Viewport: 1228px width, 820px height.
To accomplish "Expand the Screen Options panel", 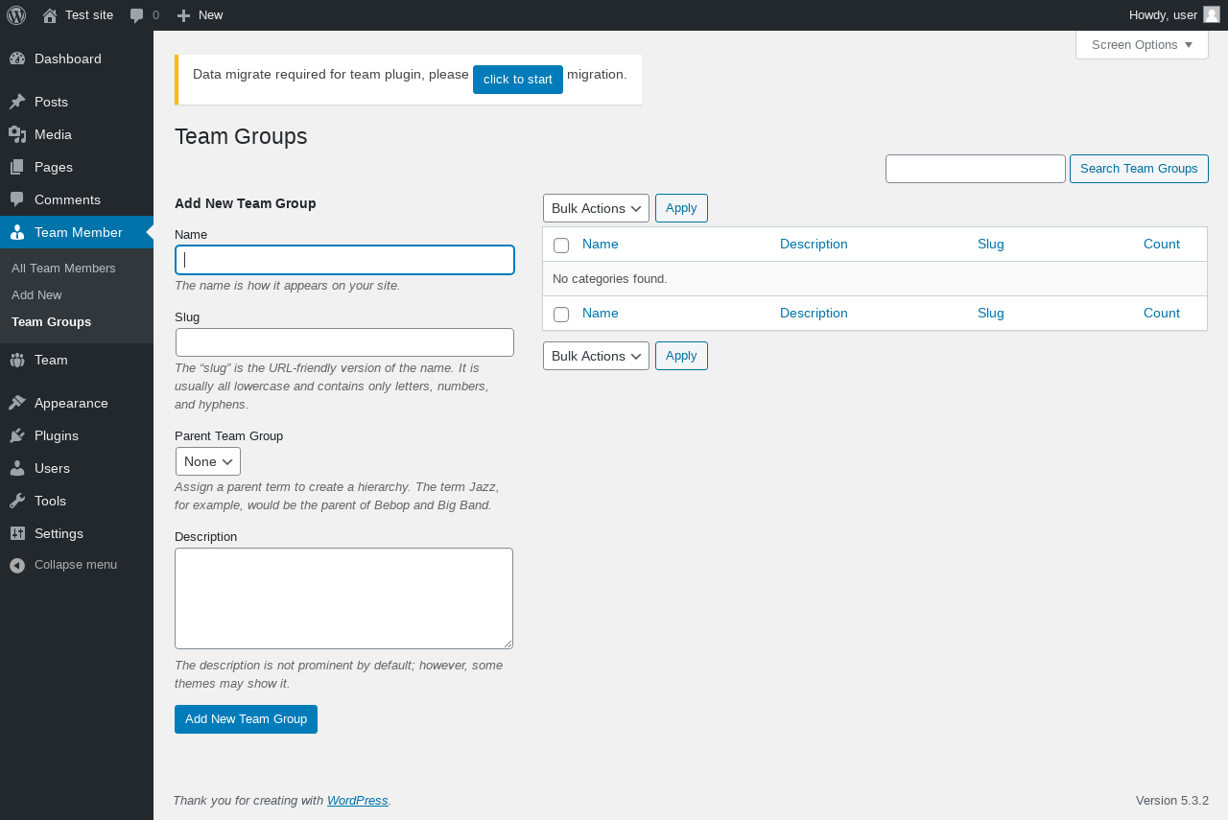I will 1142,44.
